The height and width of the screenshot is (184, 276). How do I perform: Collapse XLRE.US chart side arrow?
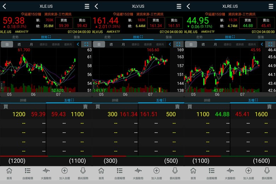(x=262, y=44)
